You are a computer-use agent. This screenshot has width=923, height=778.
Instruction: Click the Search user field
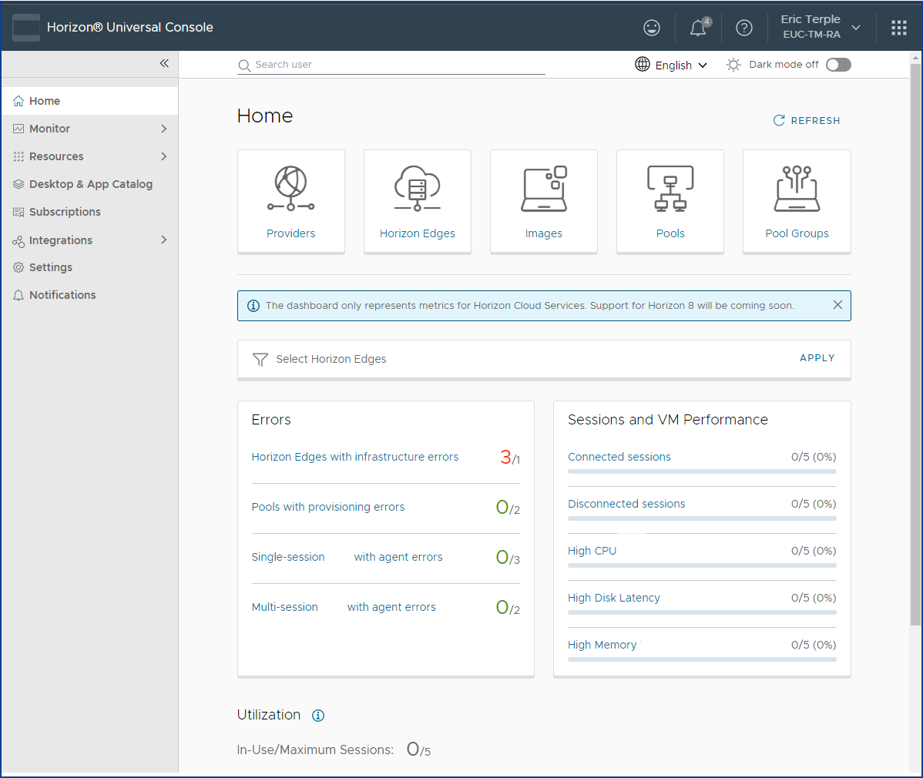[391, 65]
